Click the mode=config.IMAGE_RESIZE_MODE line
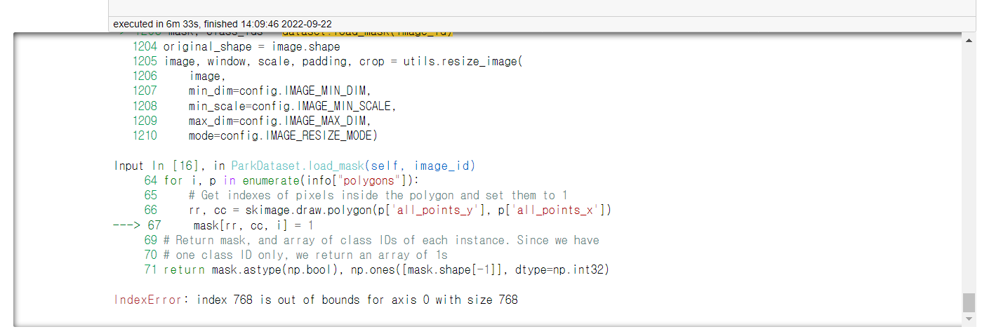Screen dimensions: 982x334 282,135
